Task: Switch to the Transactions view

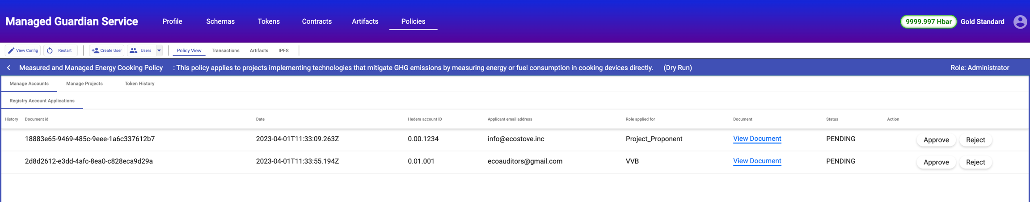Action: tap(225, 50)
